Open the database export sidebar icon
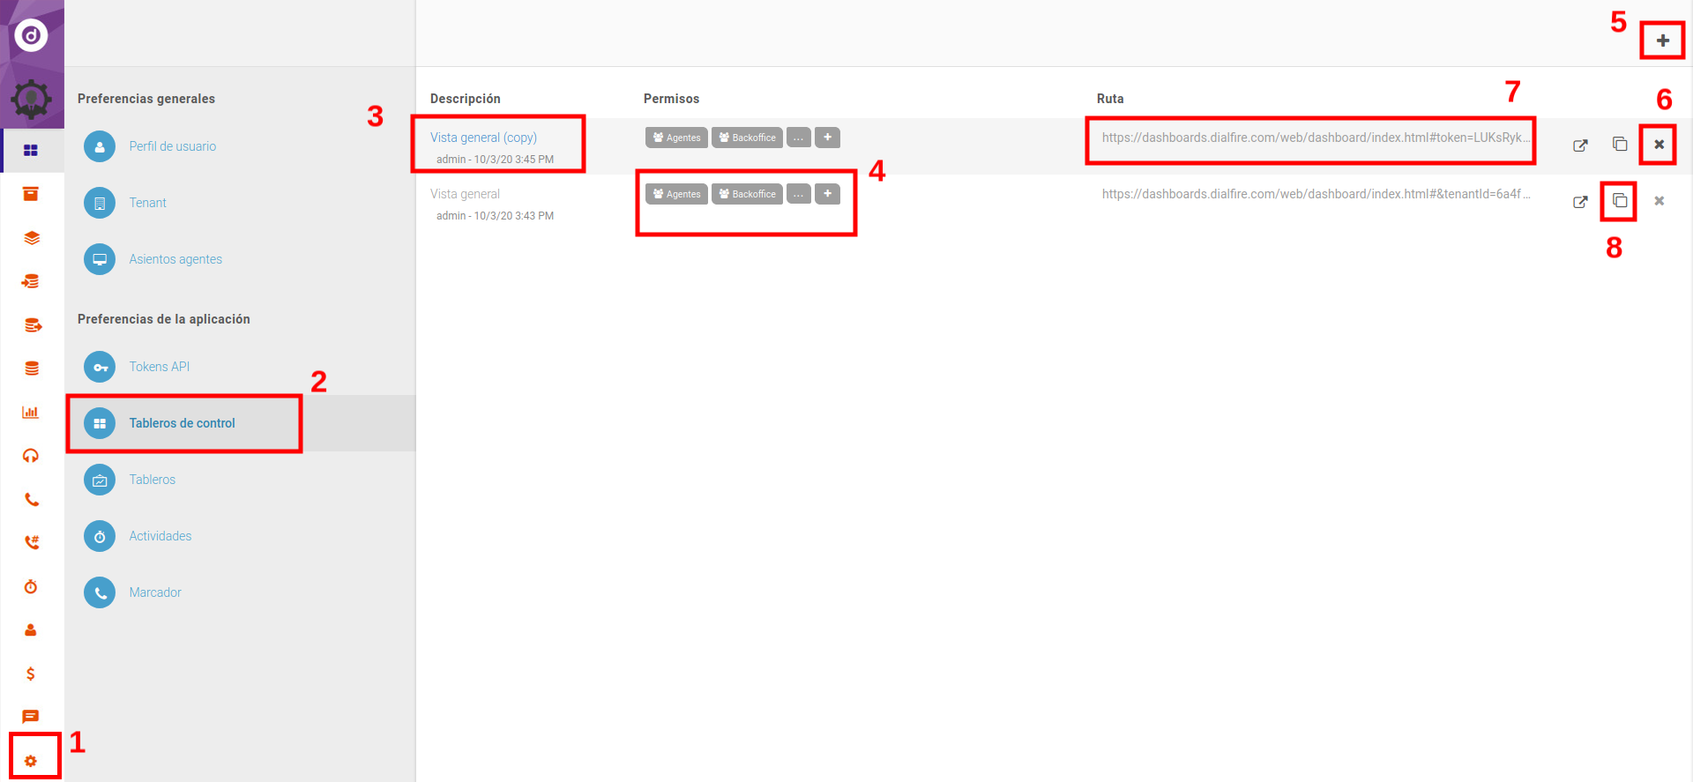 pyautogui.click(x=32, y=325)
